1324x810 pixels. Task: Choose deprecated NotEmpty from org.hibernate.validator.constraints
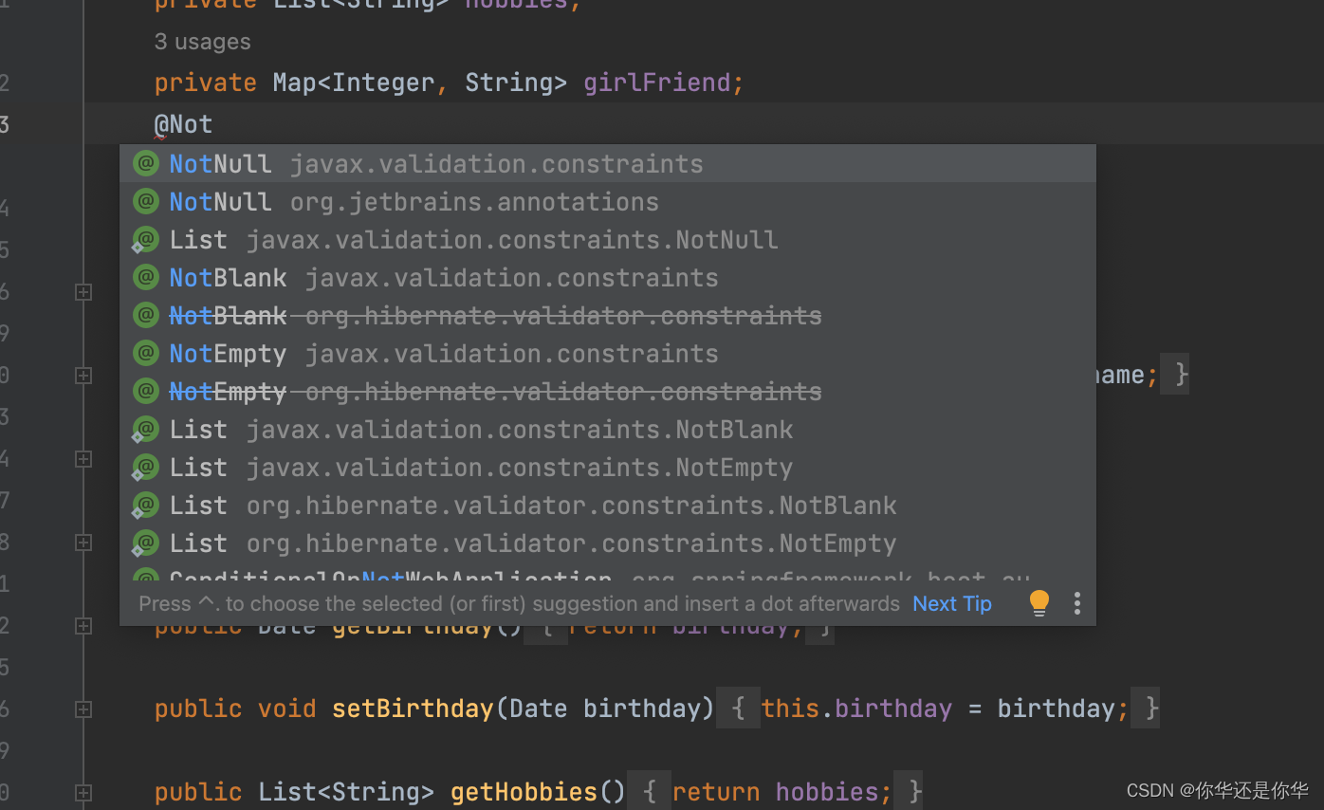[x=607, y=392]
